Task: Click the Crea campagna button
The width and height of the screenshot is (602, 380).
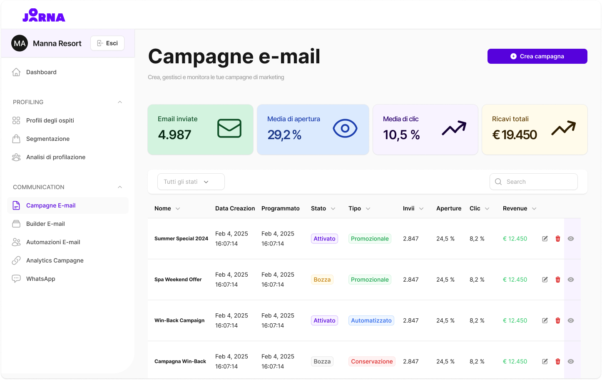Action: 537,56
